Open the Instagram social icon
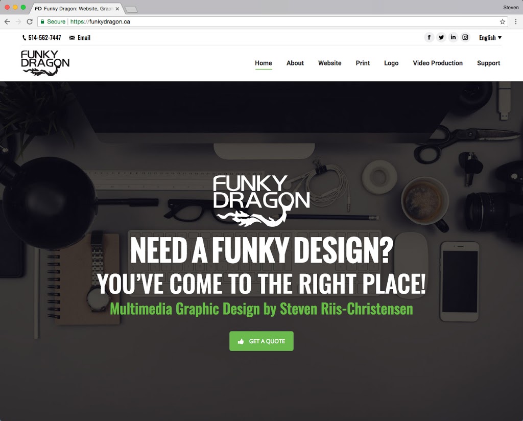The image size is (523, 421). tap(465, 37)
